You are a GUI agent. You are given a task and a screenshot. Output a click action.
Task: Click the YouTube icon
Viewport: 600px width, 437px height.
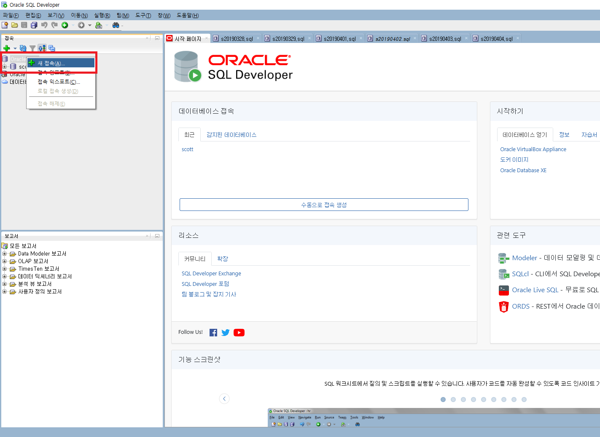239,333
